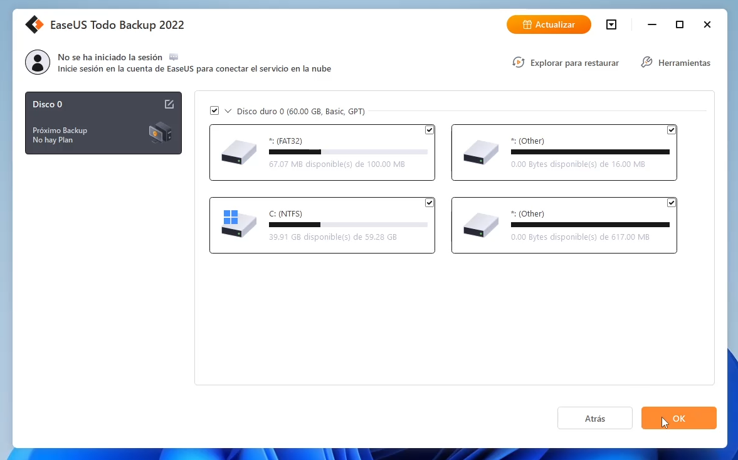Click the C: (NTFS) usage bar
This screenshot has height=460, width=738.
point(348,225)
